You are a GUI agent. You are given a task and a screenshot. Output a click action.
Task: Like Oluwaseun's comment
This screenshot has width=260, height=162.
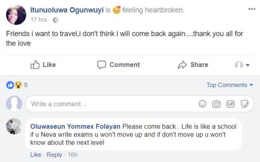(36, 155)
